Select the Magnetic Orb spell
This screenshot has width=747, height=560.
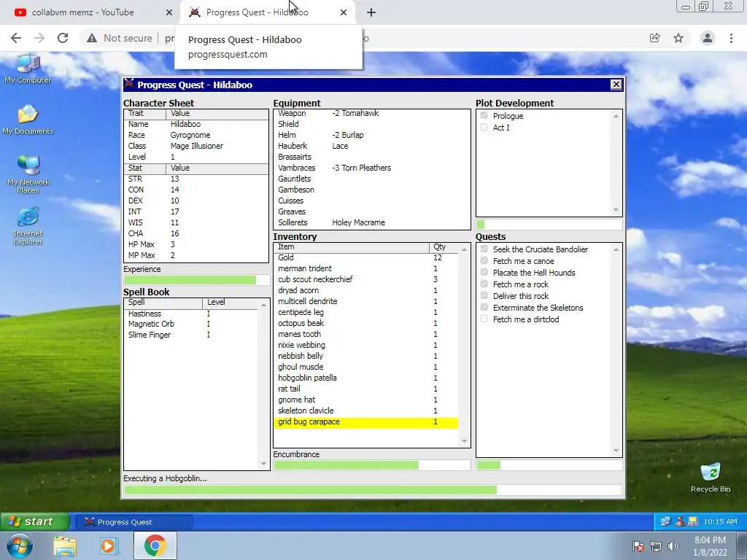point(192,324)
